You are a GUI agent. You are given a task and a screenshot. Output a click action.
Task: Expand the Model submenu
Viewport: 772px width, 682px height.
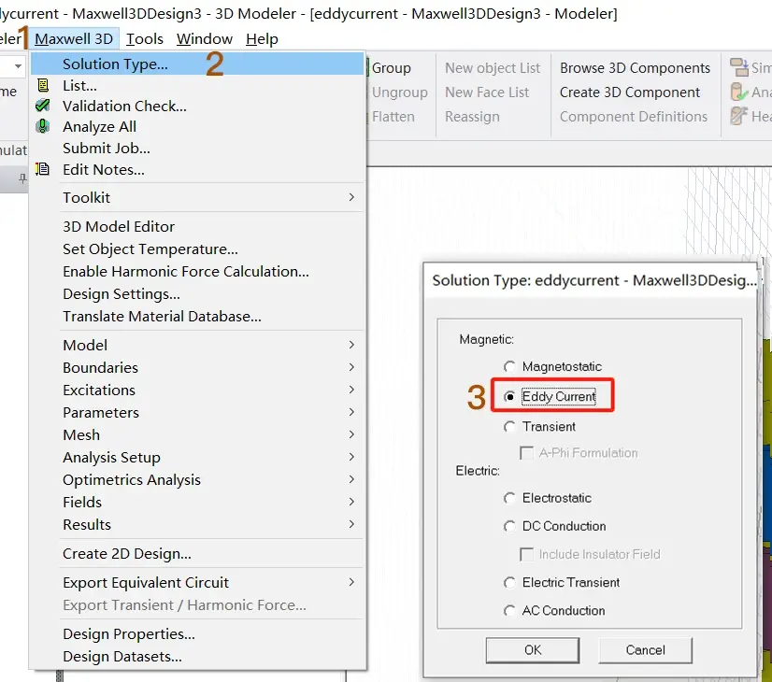point(197,345)
